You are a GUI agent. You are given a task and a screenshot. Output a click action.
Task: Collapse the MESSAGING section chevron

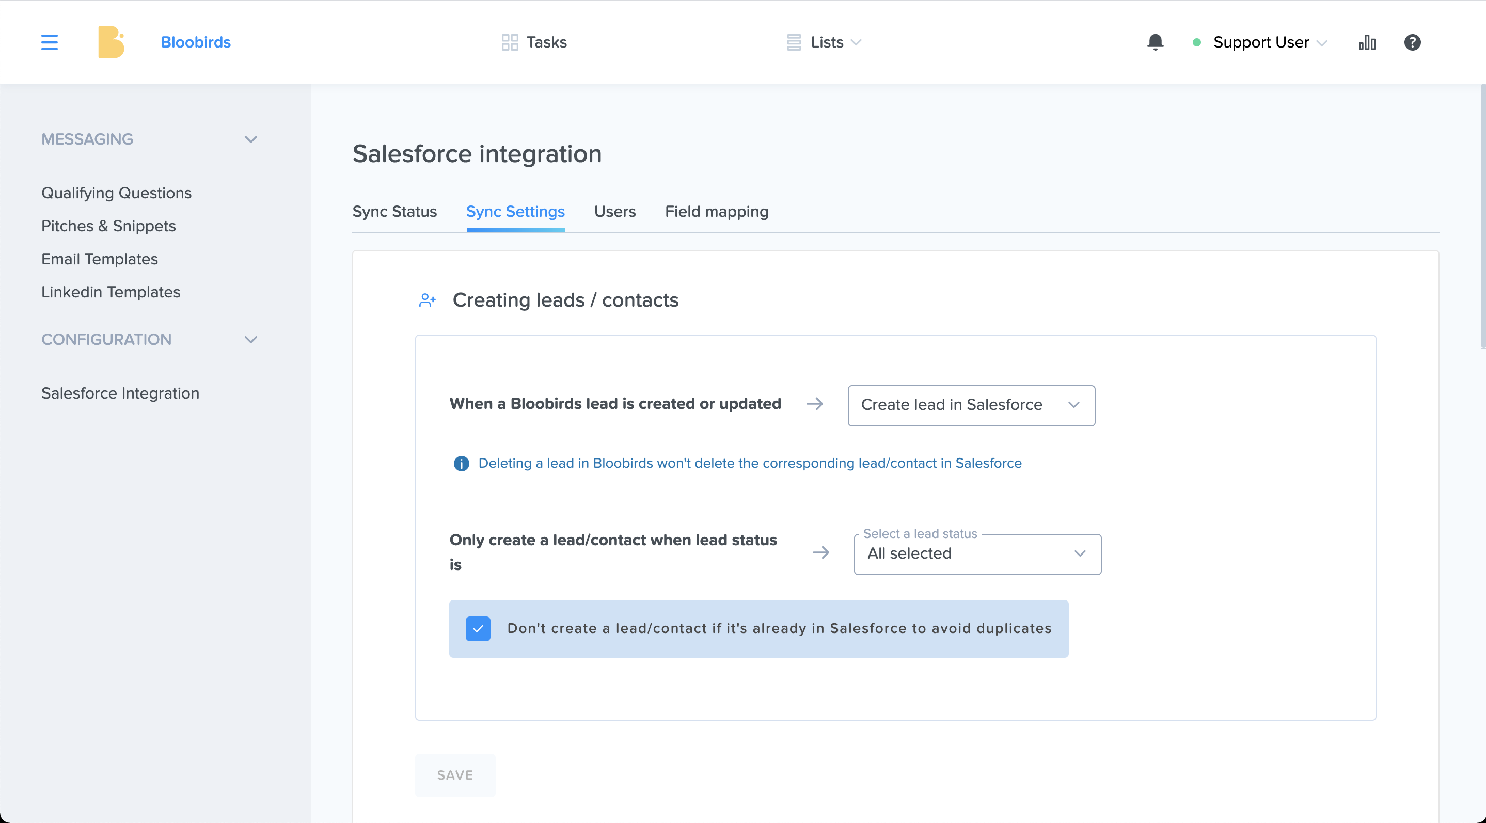[250, 139]
